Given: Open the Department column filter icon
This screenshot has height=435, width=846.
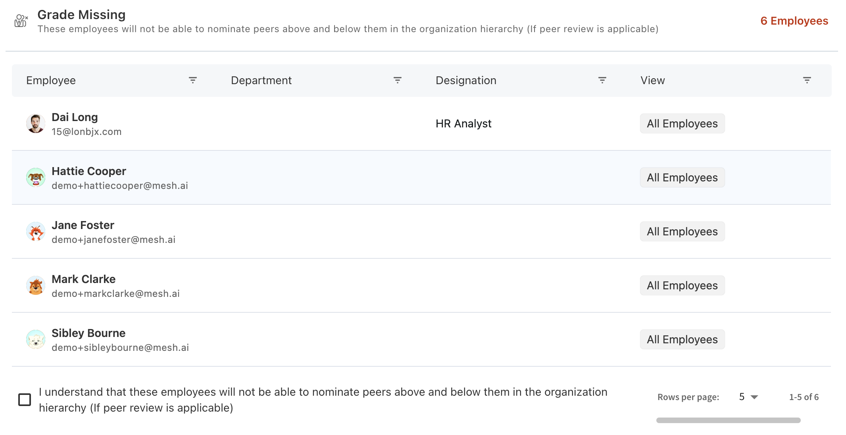Looking at the screenshot, I should click(397, 80).
